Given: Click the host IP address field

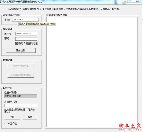Looking at the screenshot, I should pos(25,20).
